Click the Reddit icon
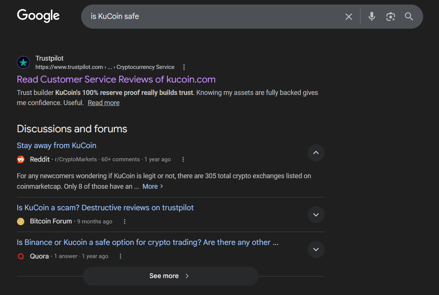Screen dimensions: 439x295 tap(21, 159)
